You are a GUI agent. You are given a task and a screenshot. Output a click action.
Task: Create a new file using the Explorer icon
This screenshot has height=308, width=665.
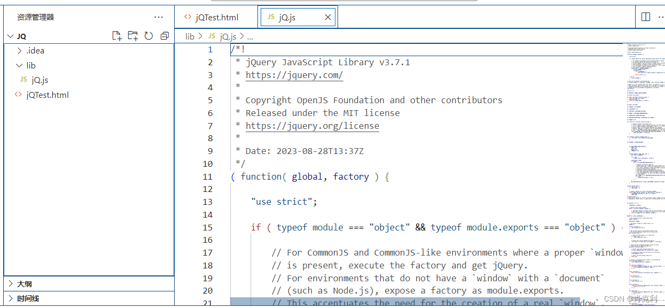(117, 36)
